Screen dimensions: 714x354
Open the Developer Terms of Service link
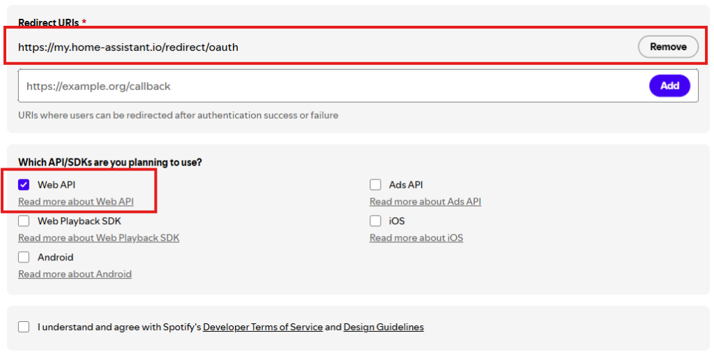click(x=263, y=327)
